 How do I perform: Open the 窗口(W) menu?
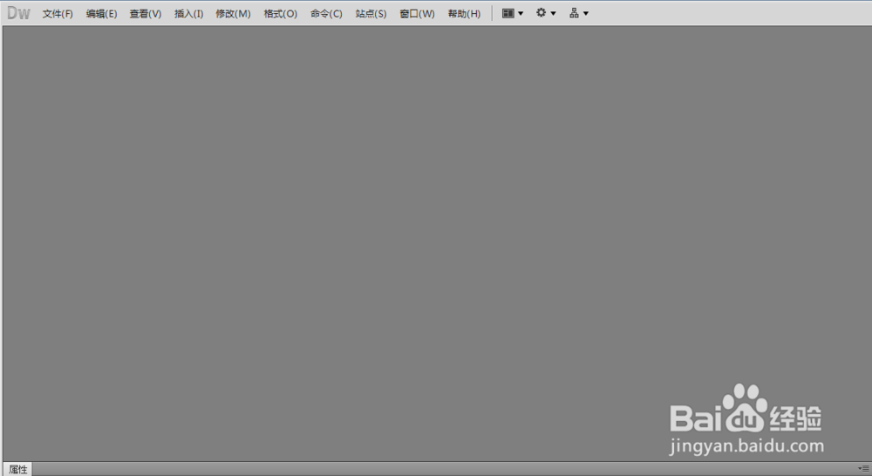click(418, 14)
